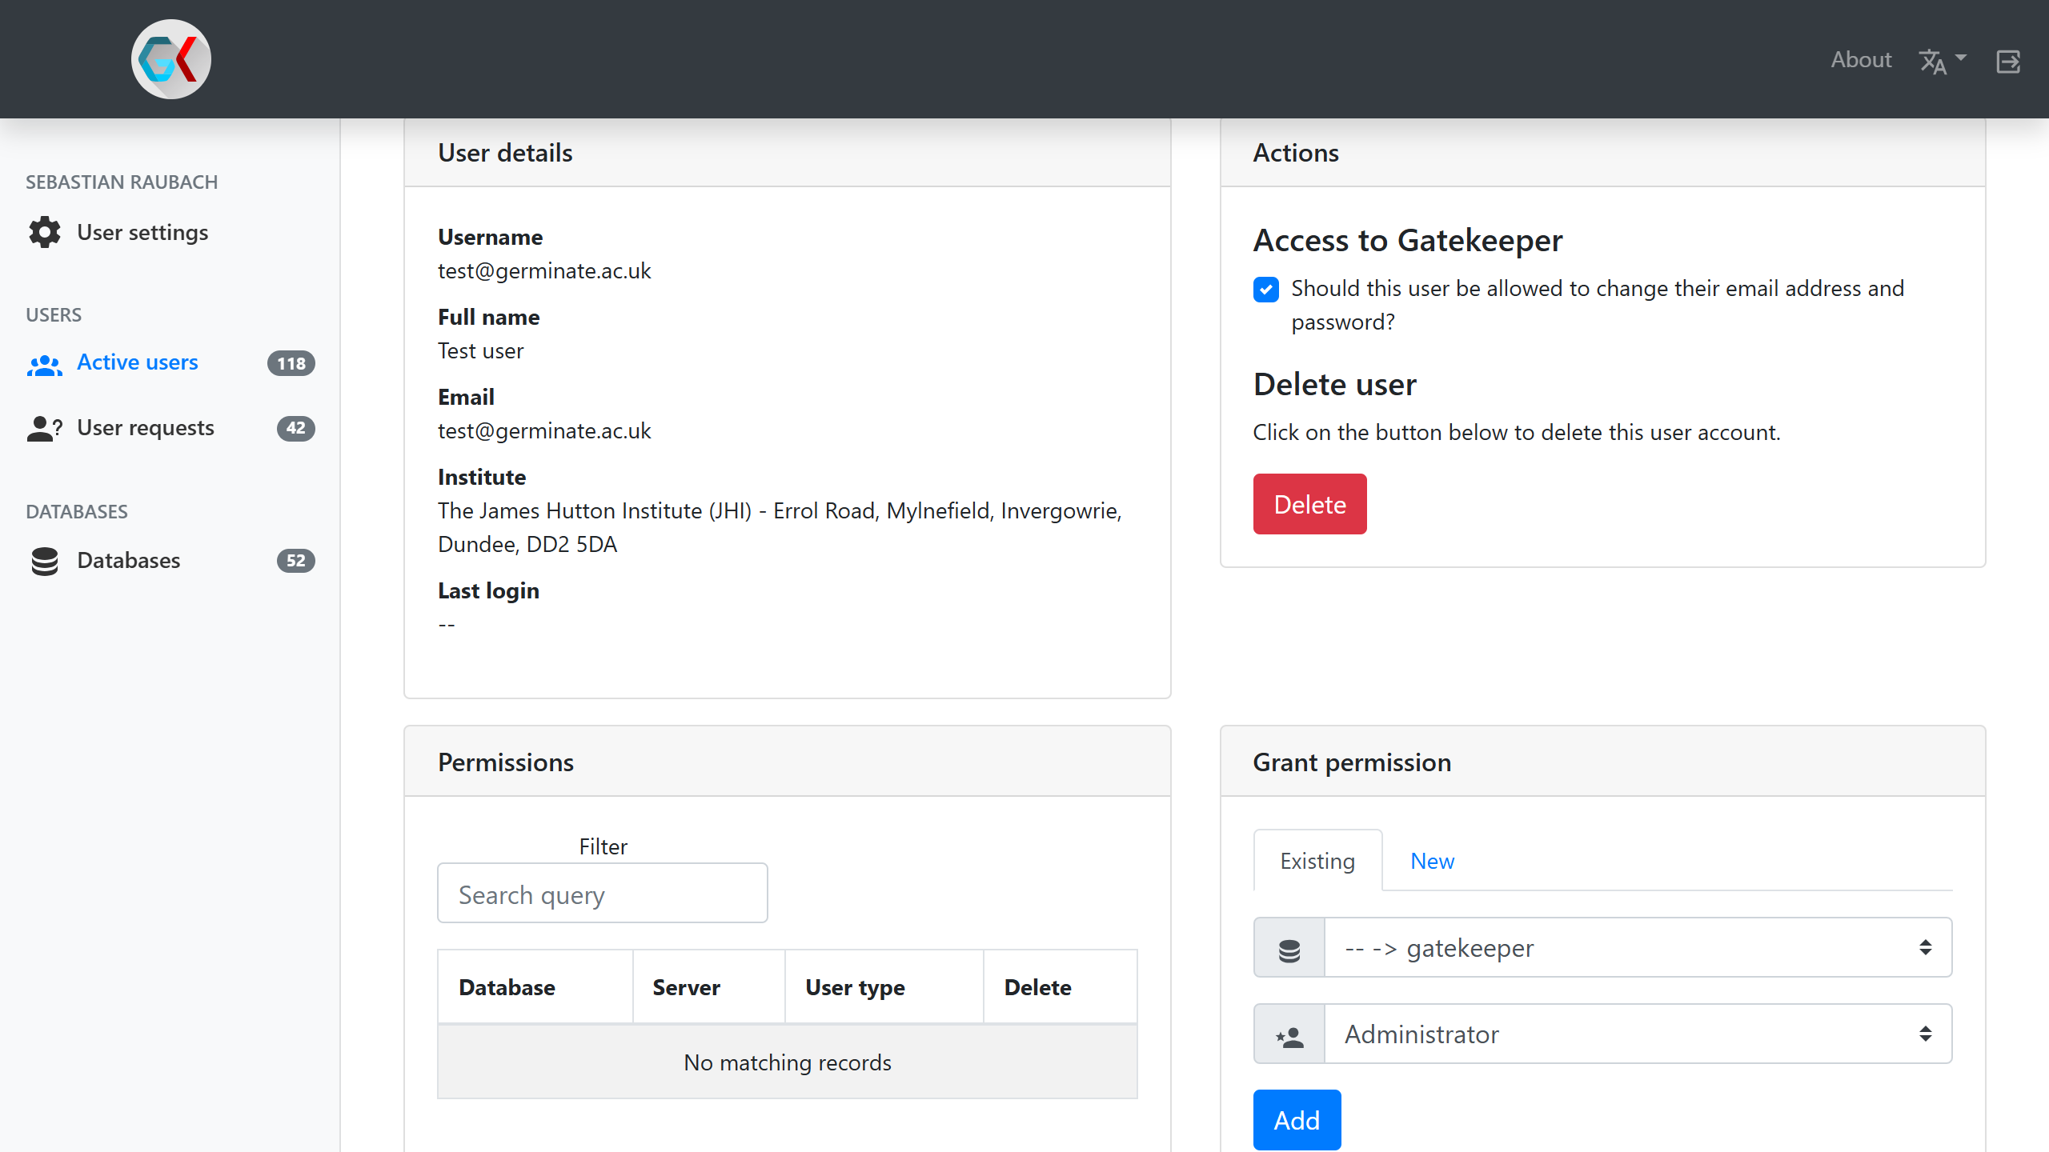Viewport: 2049px width, 1152px height.
Task: Click the Databases stack icon in sidebar
Action: 45,562
